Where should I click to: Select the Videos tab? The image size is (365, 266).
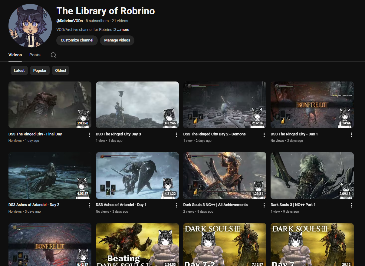click(x=15, y=55)
